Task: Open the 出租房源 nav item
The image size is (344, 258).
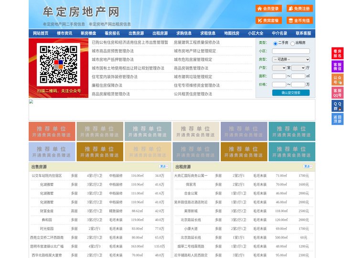Action: pyautogui.click(x=160, y=33)
